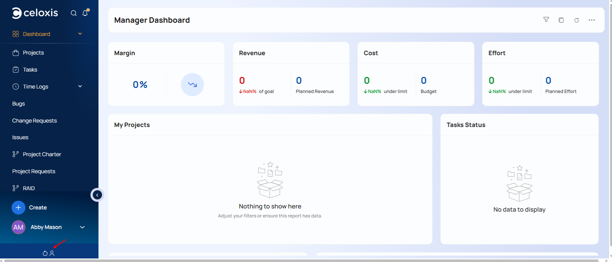Open the notifications bell
The height and width of the screenshot is (262, 612).
(85, 13)
